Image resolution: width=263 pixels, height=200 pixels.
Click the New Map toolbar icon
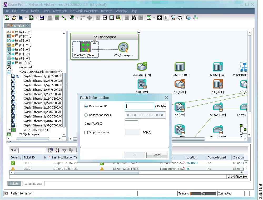(7, 18)
